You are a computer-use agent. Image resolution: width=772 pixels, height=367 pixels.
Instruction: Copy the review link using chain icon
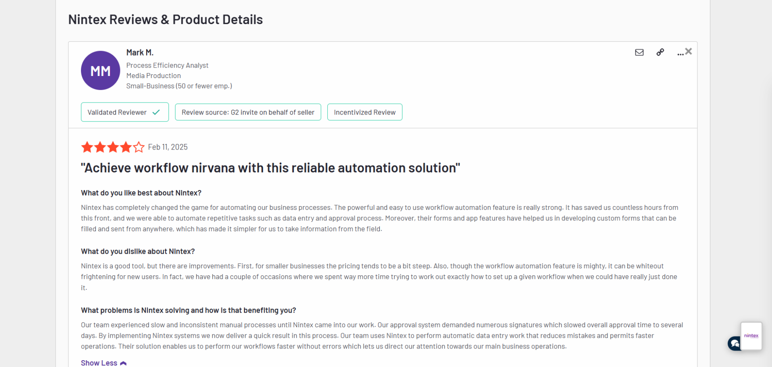point(660,52)
